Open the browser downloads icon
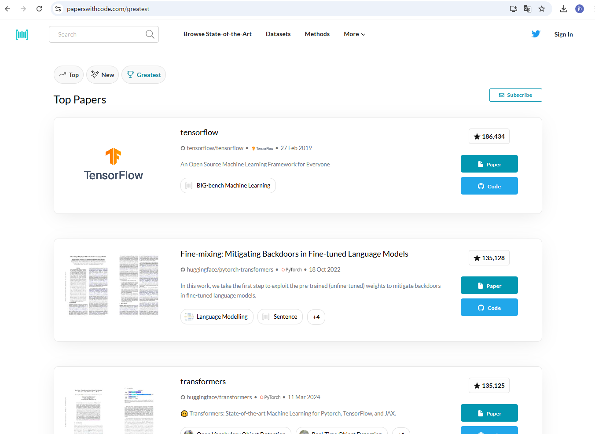 (563, 9)
